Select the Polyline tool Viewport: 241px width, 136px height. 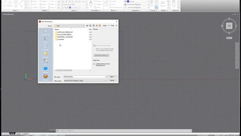pos(9,3)
